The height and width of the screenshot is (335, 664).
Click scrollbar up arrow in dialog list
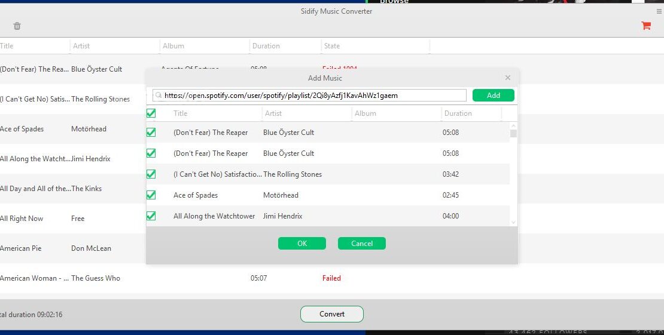[x=514, y=125]
